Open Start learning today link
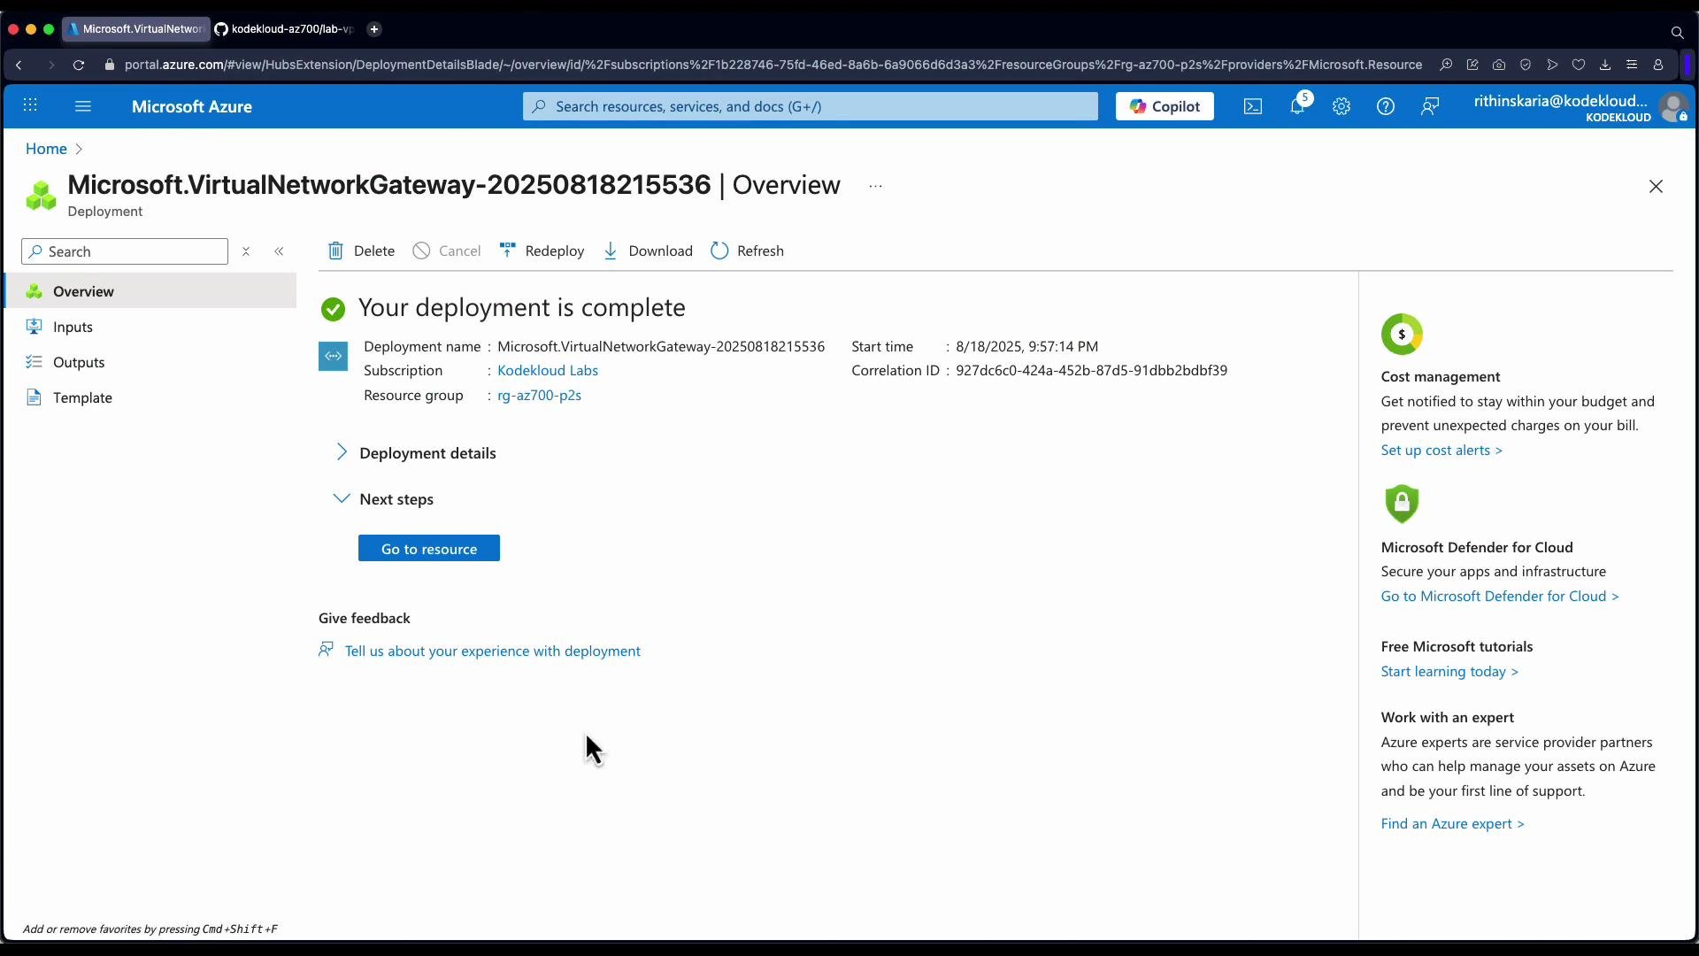Image resolution: width=1699 pixels, height=956 pixels. (x=1449, y=671)
